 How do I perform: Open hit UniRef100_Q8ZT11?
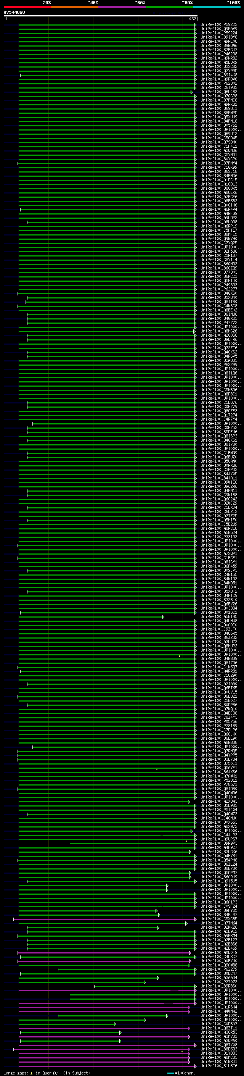(x=219, y=1028)
